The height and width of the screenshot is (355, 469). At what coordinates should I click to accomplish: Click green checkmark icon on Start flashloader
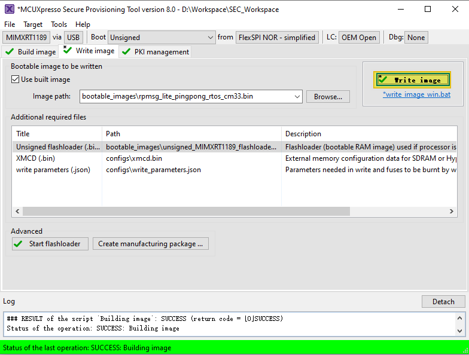coord(19,244)
